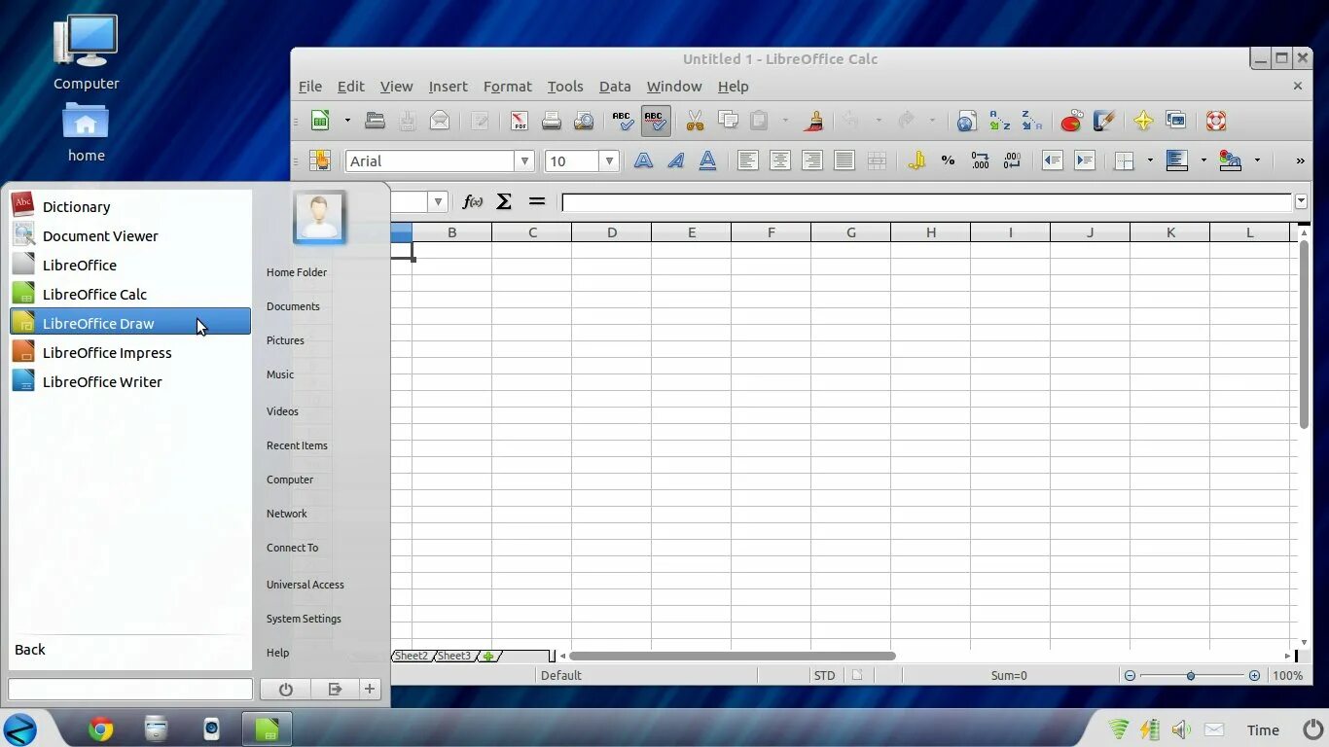The width and height of the screenshot is (1329, 747).
Task: Open LibreOffice Help lifebuoy icon
Action: point(1215,121)
